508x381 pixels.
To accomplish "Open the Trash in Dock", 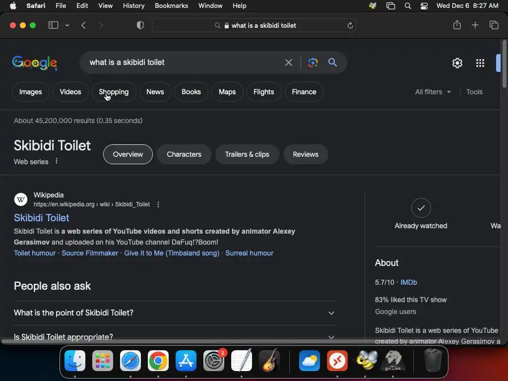I will (433, 360).
